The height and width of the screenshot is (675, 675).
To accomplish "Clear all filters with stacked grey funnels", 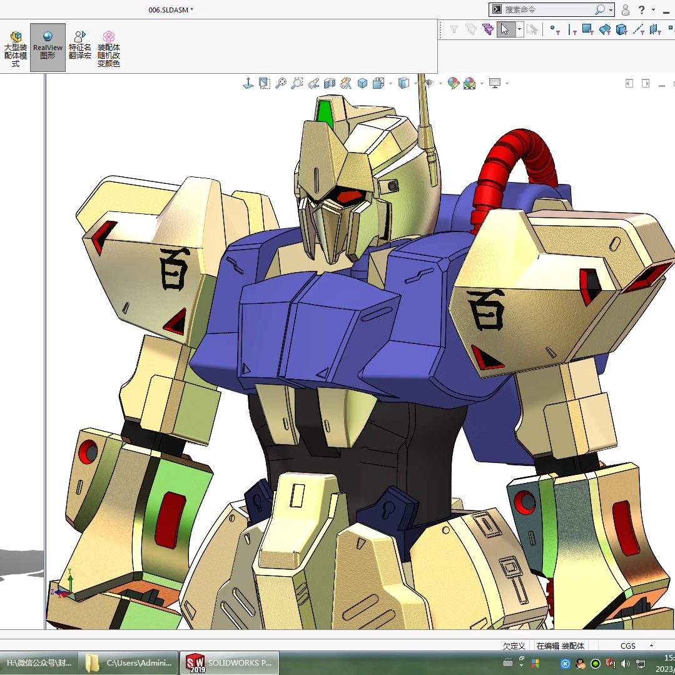I will pyautogui.click(x=471, y=29).
